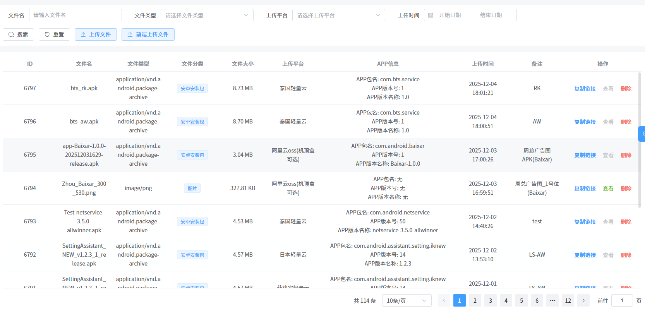Screen dimensions: 645x312
Task: Click the 8.70 MB size cell
Action: coord(243,122)
